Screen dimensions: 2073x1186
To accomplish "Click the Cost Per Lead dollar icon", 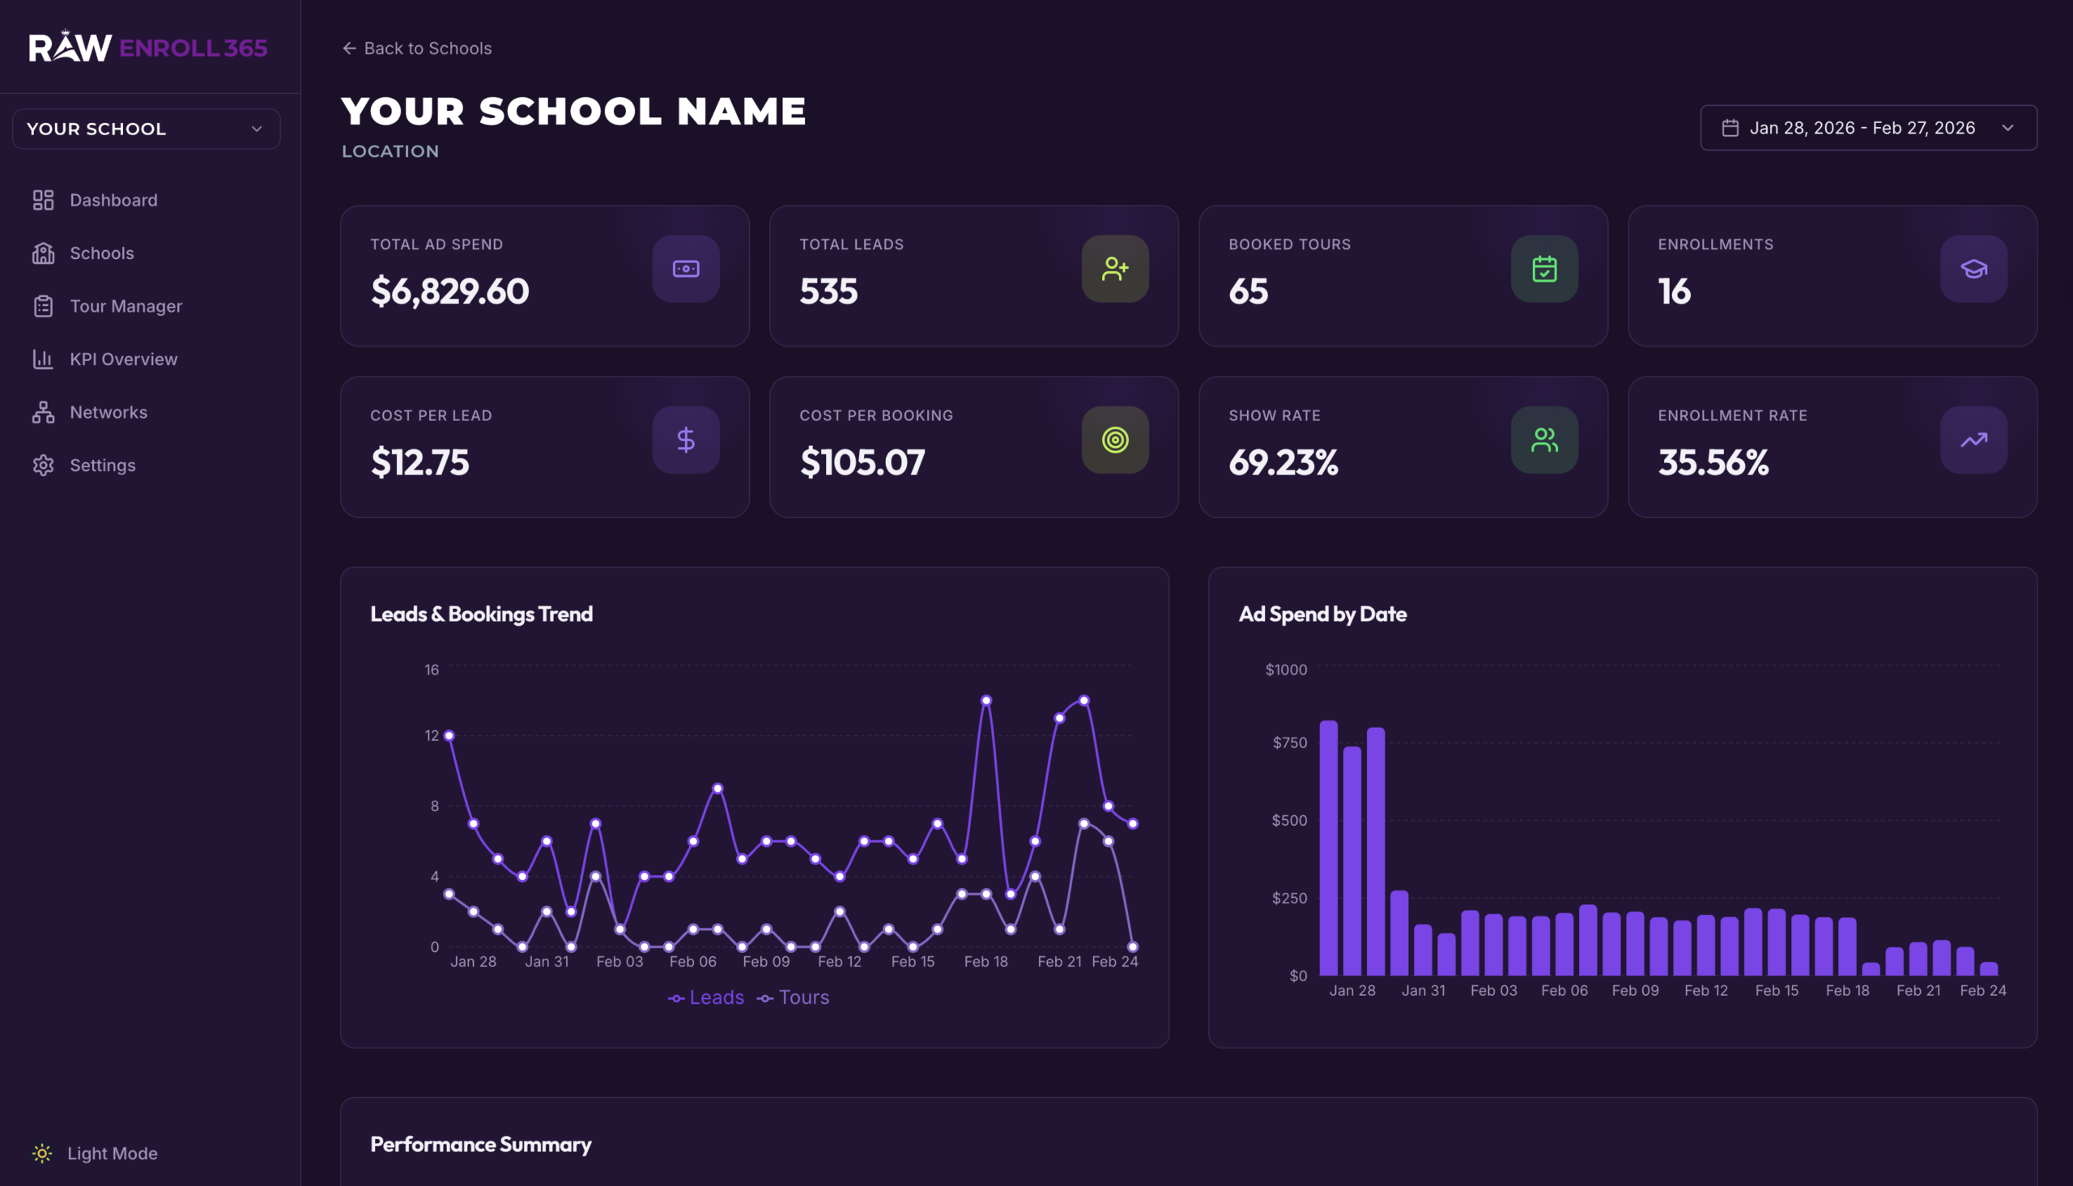I will click(x=685, y=440).
